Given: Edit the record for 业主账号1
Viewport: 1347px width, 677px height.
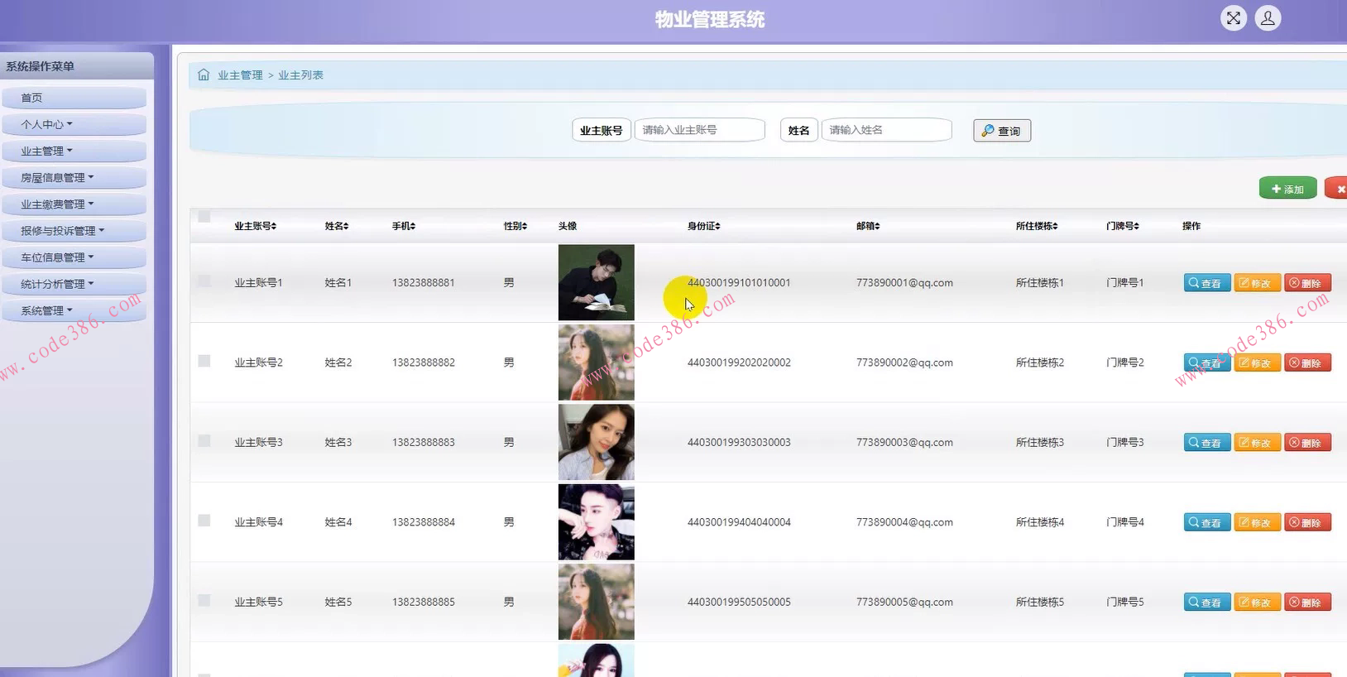Looking at the screenshot, I should click(x=1258, y=283).
